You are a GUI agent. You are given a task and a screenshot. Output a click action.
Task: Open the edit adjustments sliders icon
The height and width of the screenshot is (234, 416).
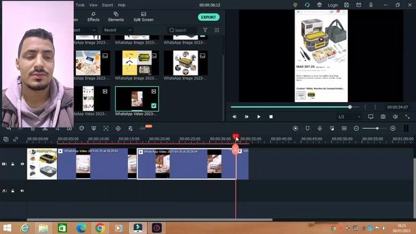pyautogui.click(x=130, y=129)
